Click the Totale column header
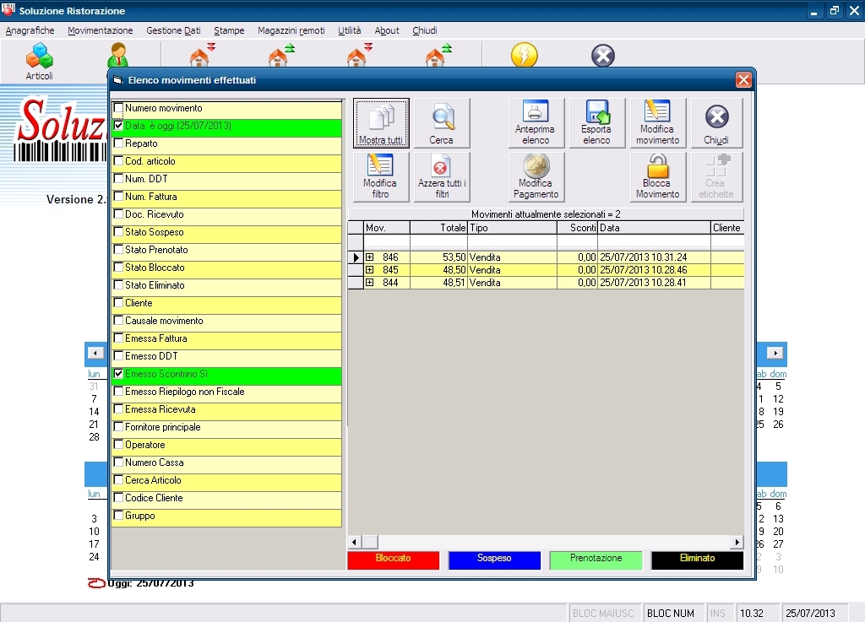This screenshot has width=865, height=622. 438,228
